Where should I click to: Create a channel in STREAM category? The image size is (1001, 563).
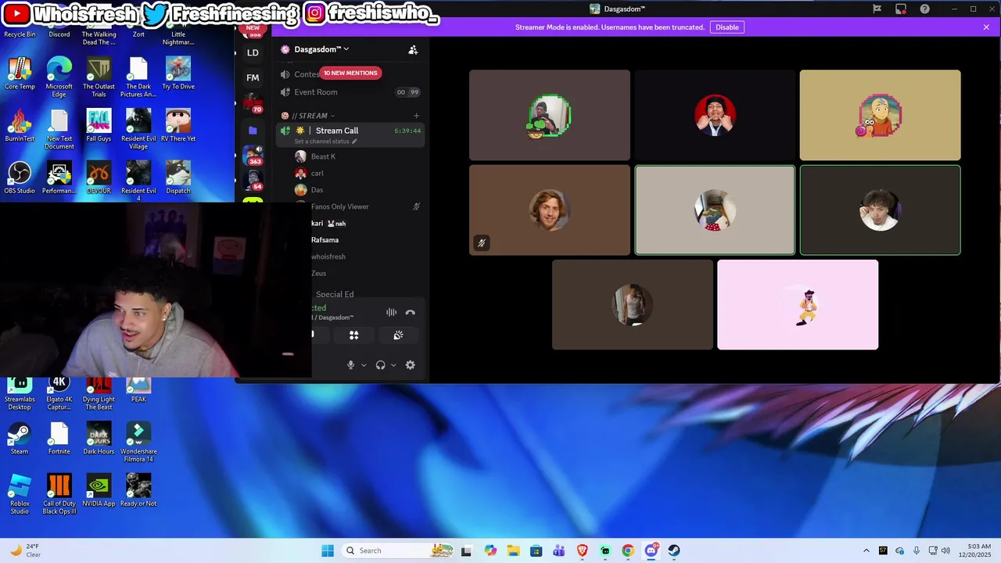coord(416,116)
